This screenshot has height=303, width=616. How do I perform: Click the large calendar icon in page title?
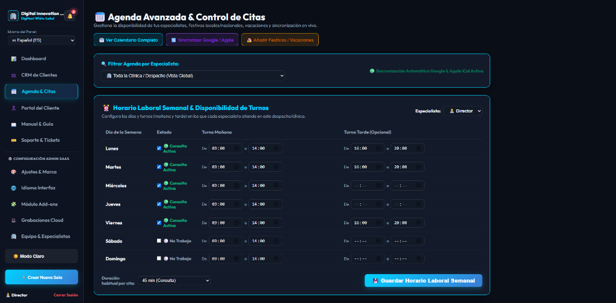pyautogui.click(x=100, y=17)
